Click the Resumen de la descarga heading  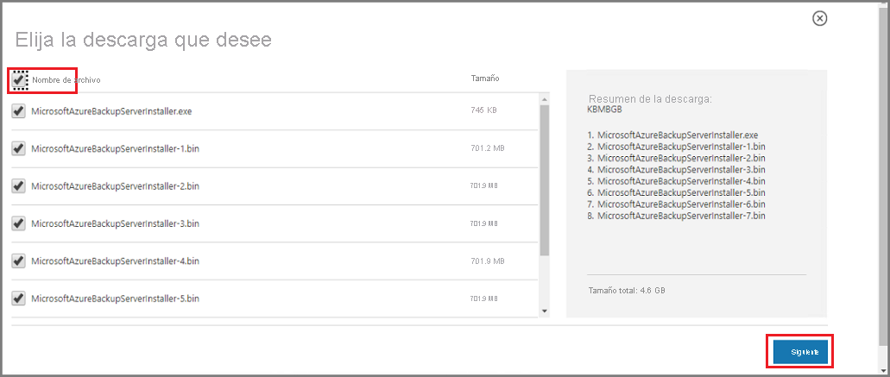click(650, 98)
